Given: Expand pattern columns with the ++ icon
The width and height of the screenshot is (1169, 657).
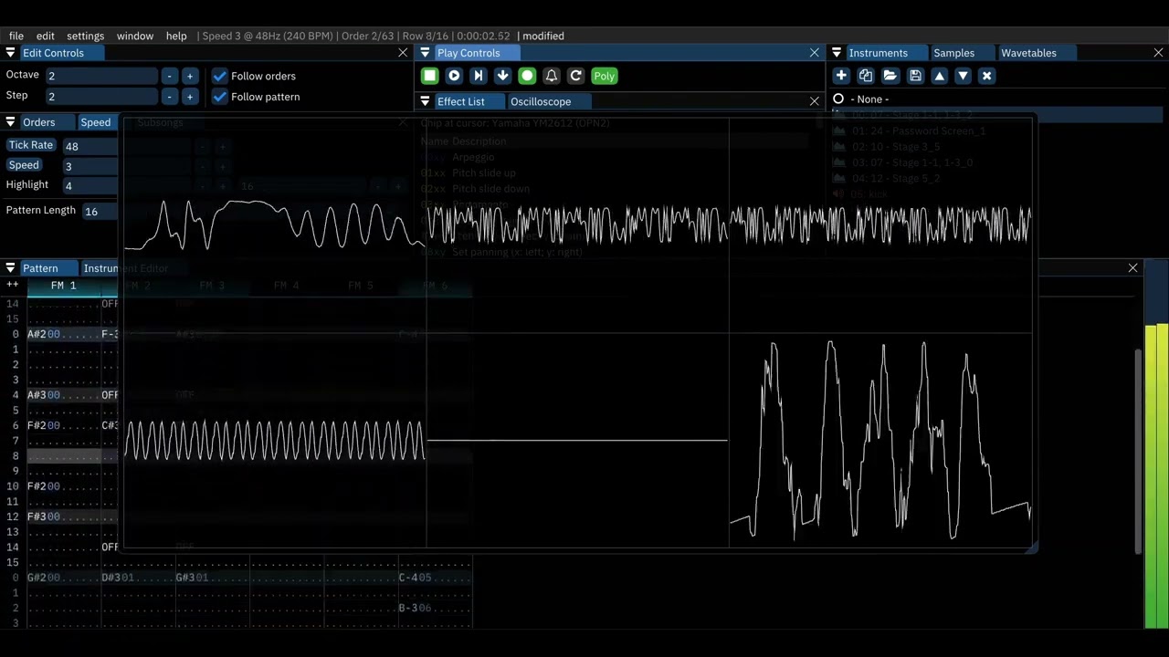Looking at the screenshot, I should click(12, 285).
